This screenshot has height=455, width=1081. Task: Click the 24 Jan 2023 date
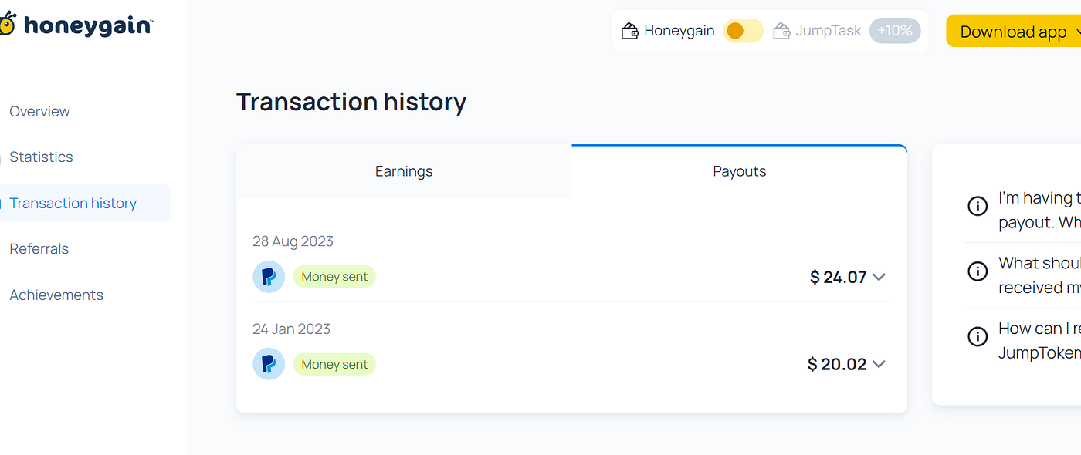click(x=291, y=329)
